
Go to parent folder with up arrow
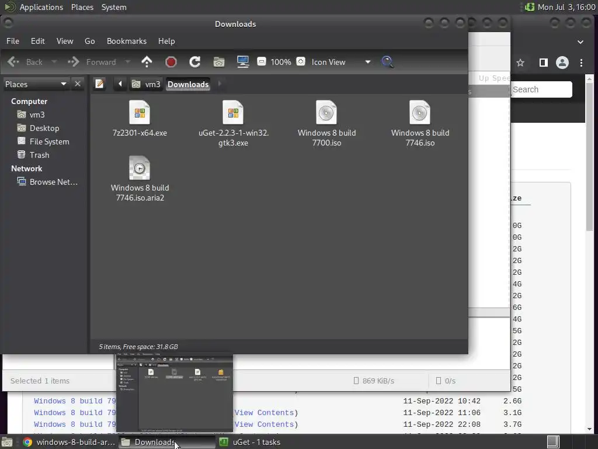click(x=147, y=62)
